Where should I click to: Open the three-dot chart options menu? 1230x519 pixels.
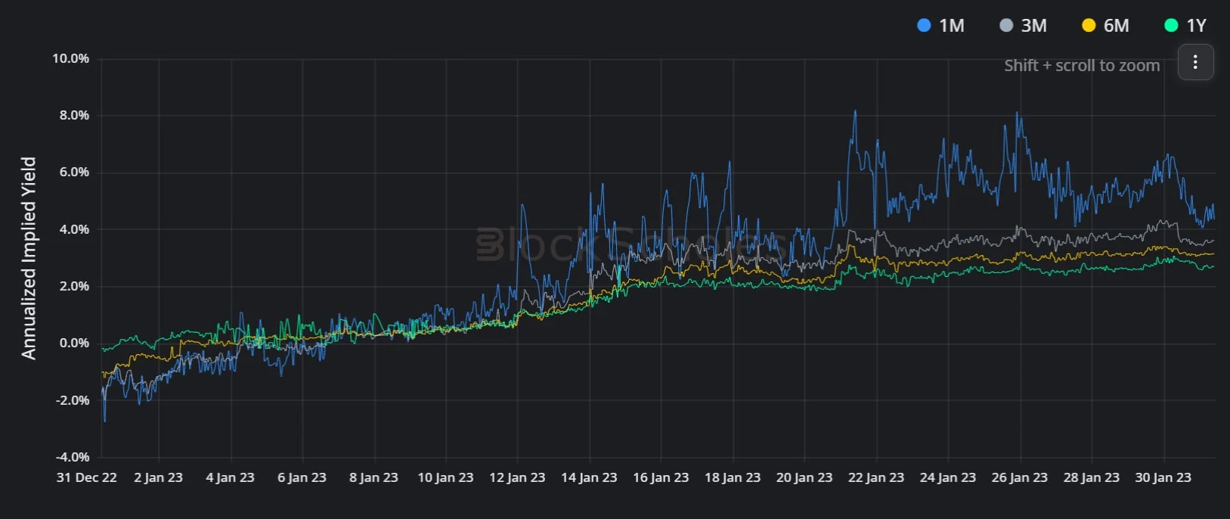(1195, 62)
